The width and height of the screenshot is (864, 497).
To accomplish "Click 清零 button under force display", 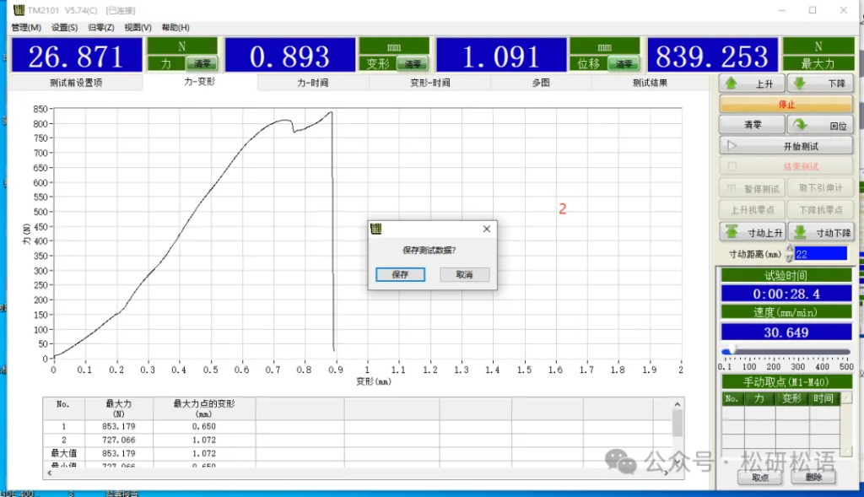I will coord(202,64).
